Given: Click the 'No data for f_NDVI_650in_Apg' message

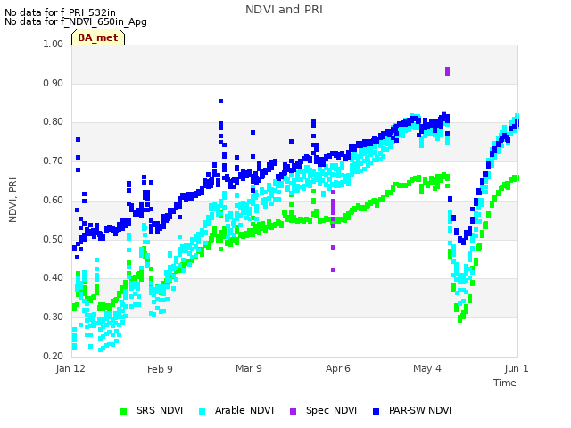Looking at the screenshot, I should [x=76, y=21].
